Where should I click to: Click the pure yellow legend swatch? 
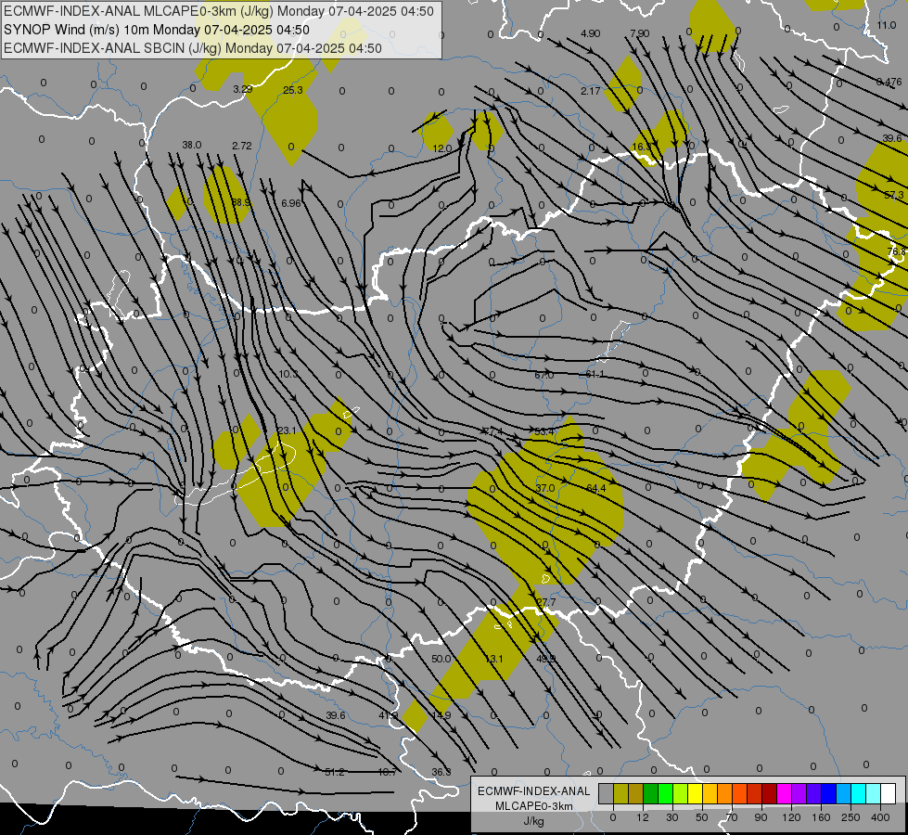pyautogui.click(x=696, y=793)
